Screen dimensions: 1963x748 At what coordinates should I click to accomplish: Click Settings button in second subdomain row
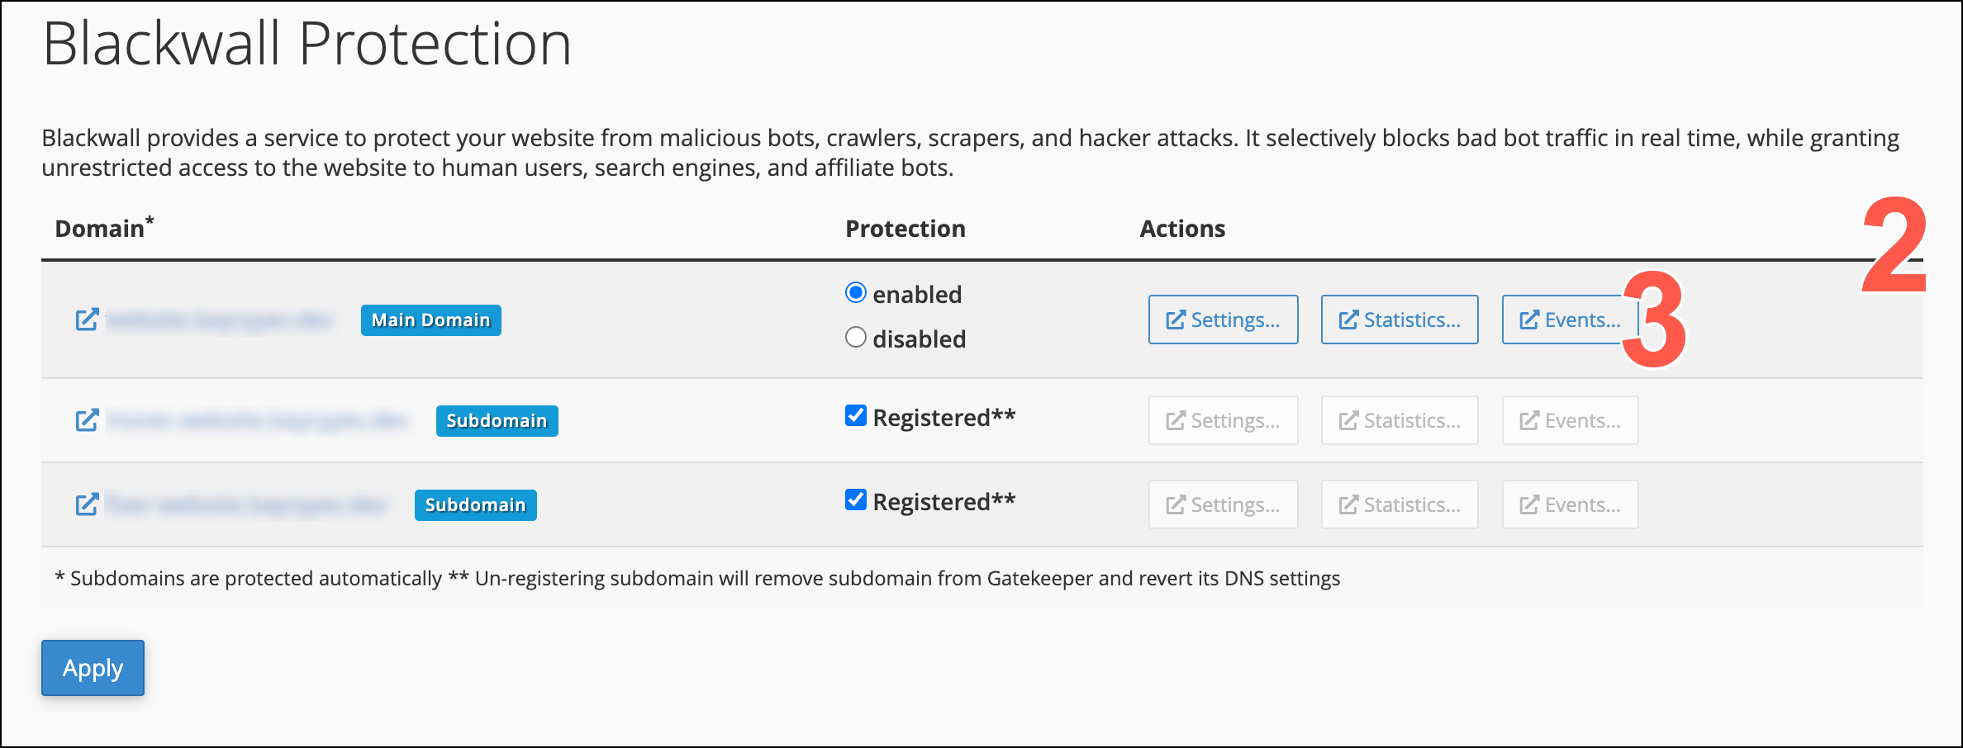(x=1223, y=504)
